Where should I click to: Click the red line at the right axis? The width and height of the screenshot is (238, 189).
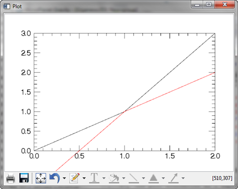pyautogui.click(x=215, y=72)
